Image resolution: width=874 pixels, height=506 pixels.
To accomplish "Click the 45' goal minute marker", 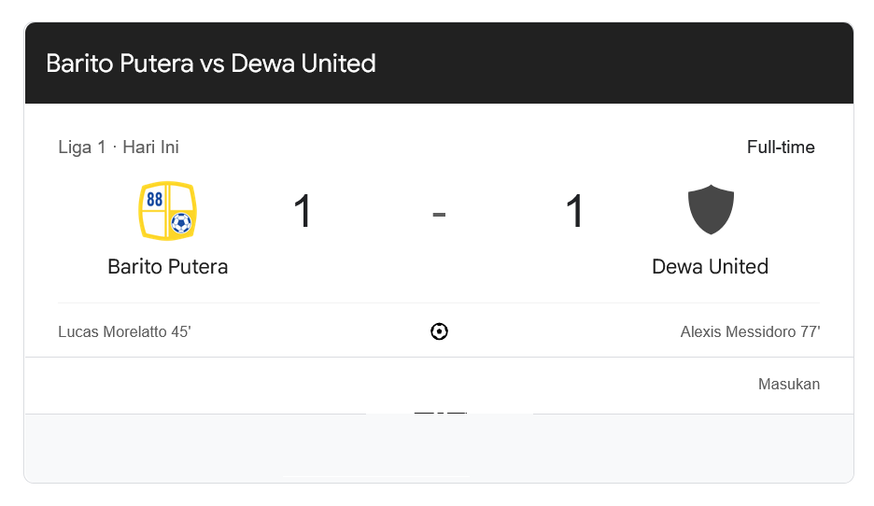I will pos(181,332).
